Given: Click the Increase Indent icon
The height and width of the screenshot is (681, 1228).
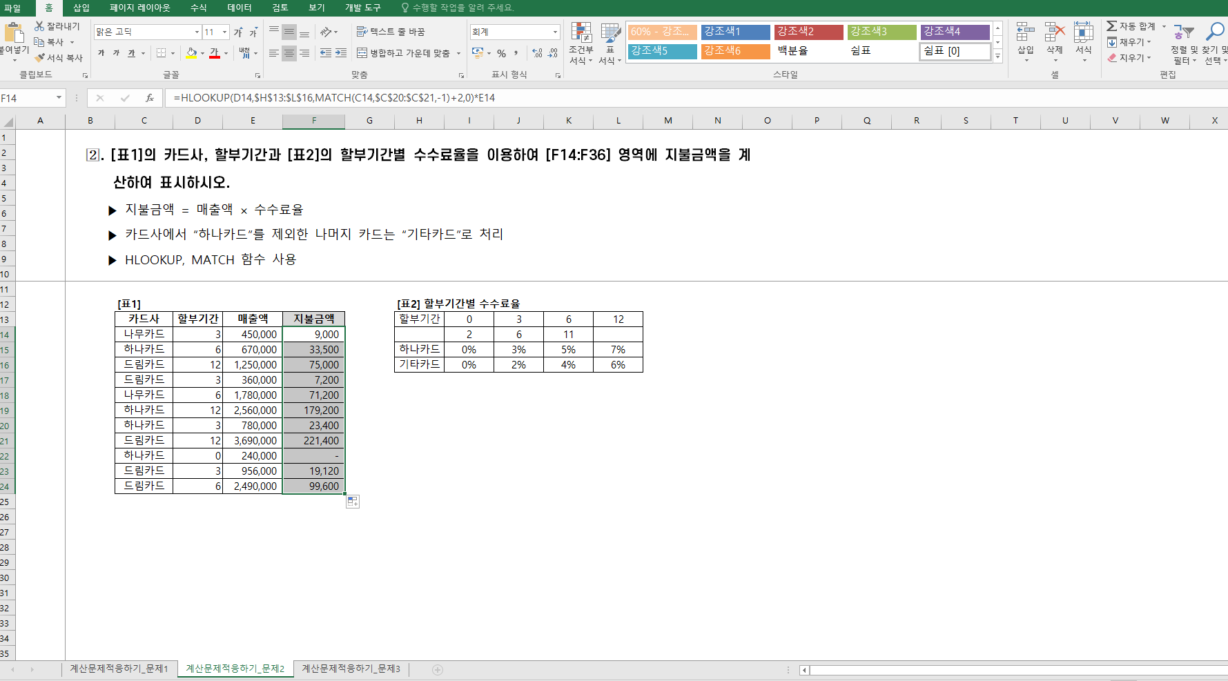Looking at the screenshot, I should coord(341,53).
